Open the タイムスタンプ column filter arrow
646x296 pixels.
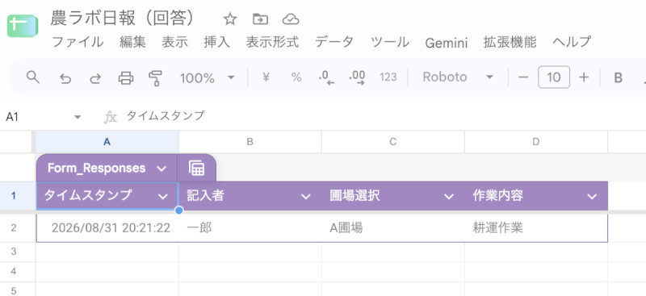(163, 196)
